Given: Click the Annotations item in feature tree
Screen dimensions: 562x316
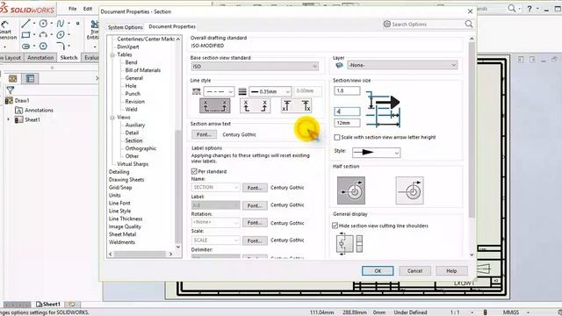Looking at the screenshot, I should [x=39, y=111].
